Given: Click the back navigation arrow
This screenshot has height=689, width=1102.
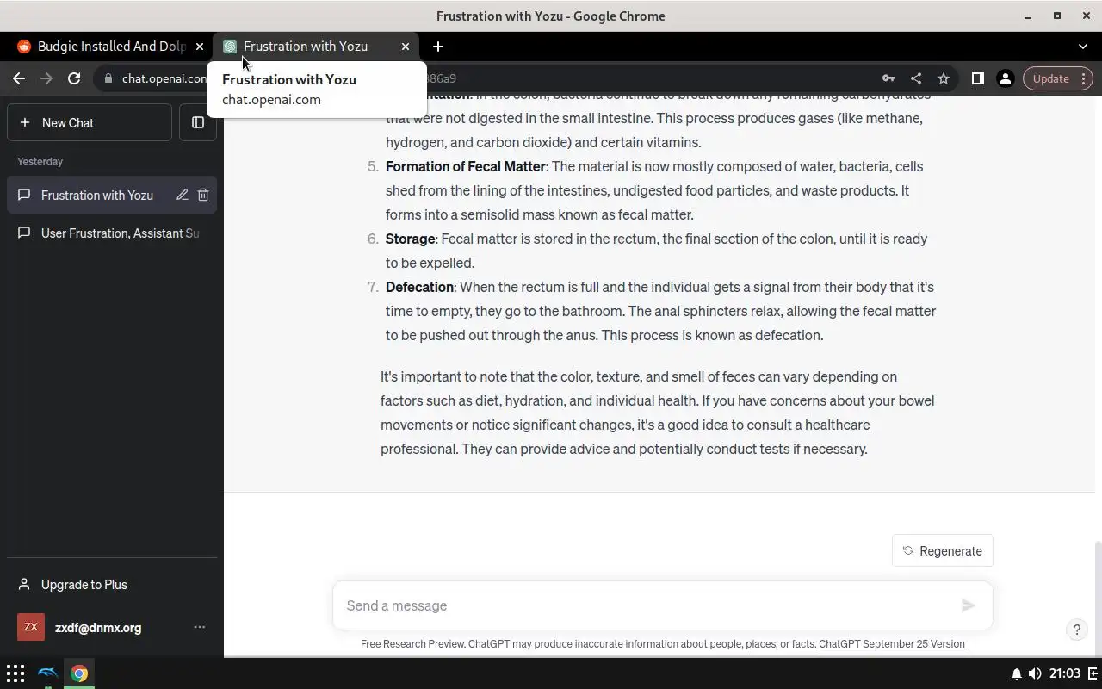Looking at the screenshot, I should tap(19, 78).
